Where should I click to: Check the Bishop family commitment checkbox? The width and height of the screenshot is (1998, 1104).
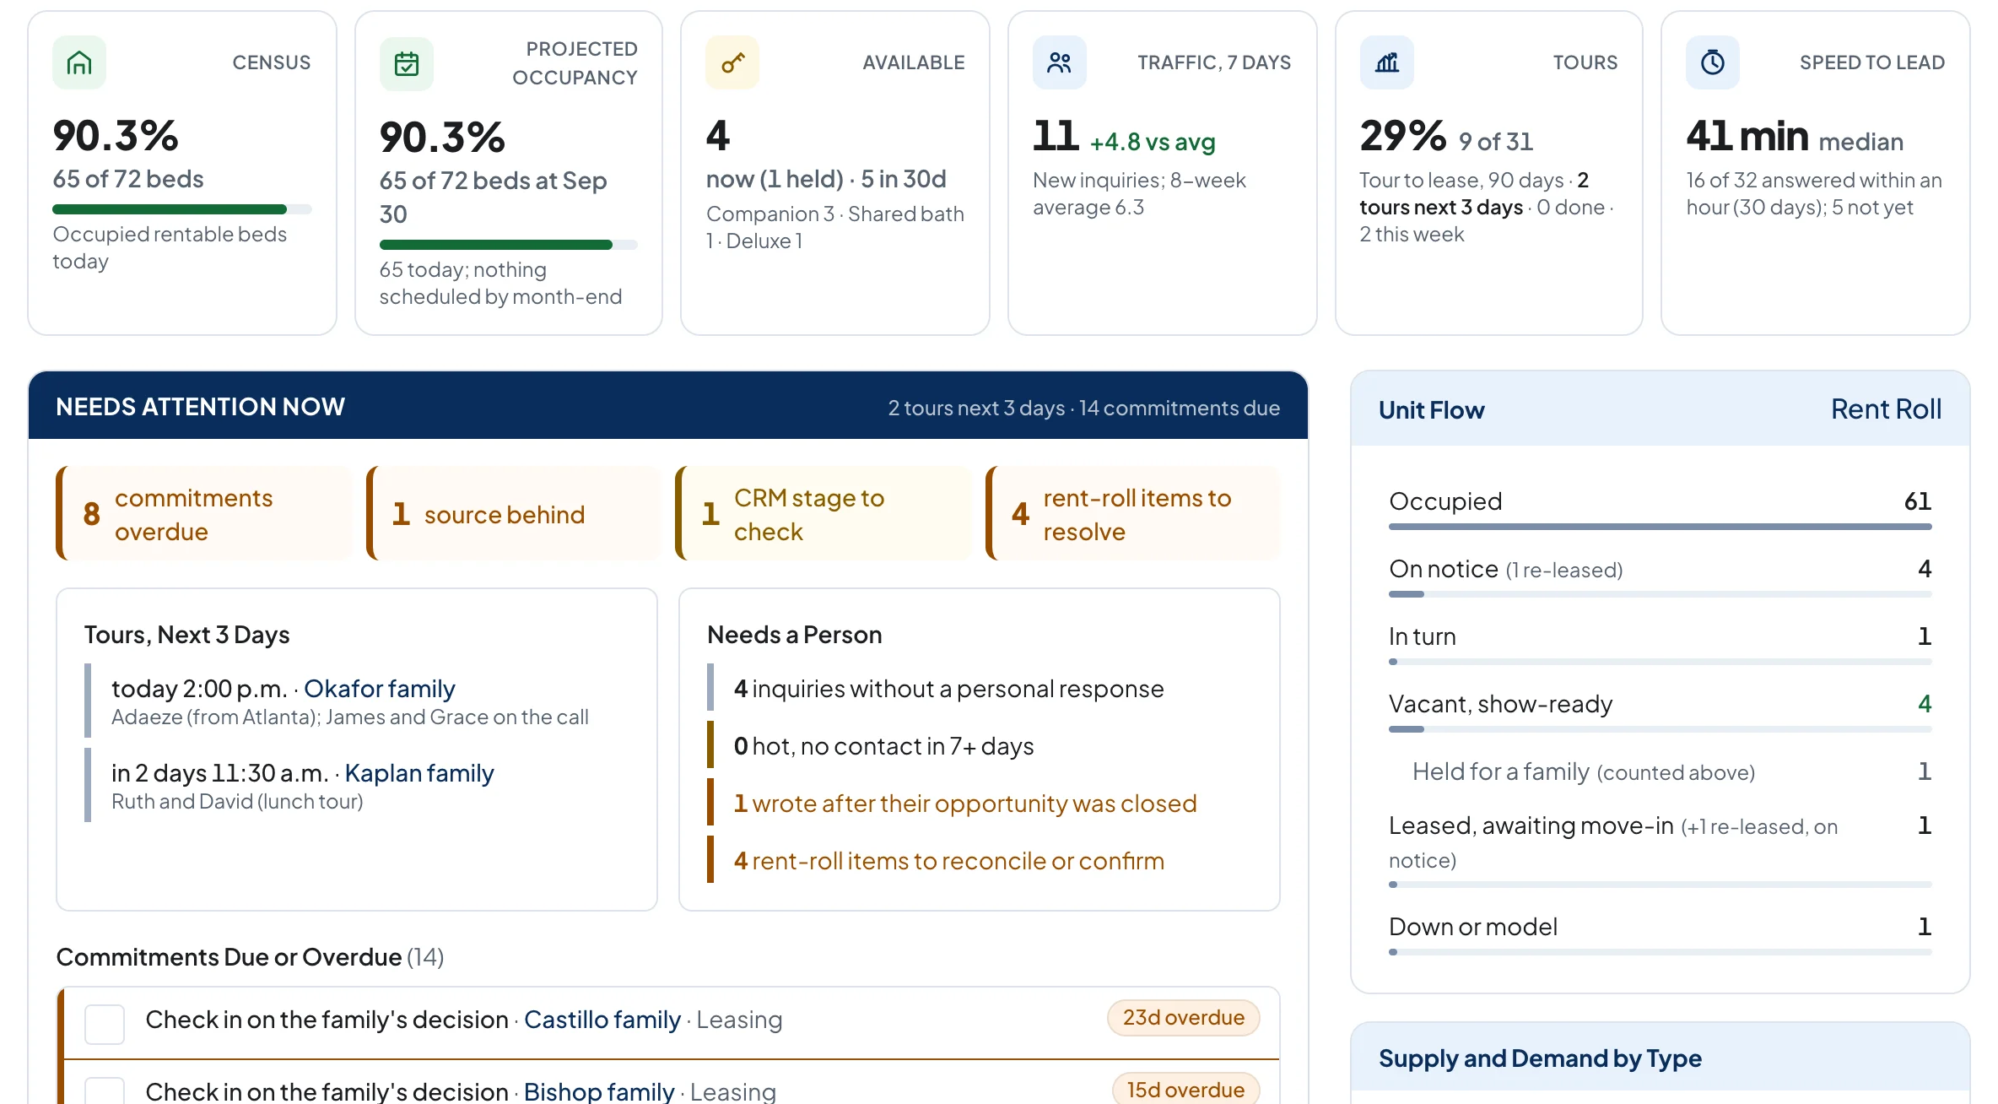(105, 1091)
